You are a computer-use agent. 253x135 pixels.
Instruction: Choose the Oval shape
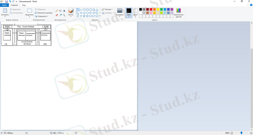84,10
